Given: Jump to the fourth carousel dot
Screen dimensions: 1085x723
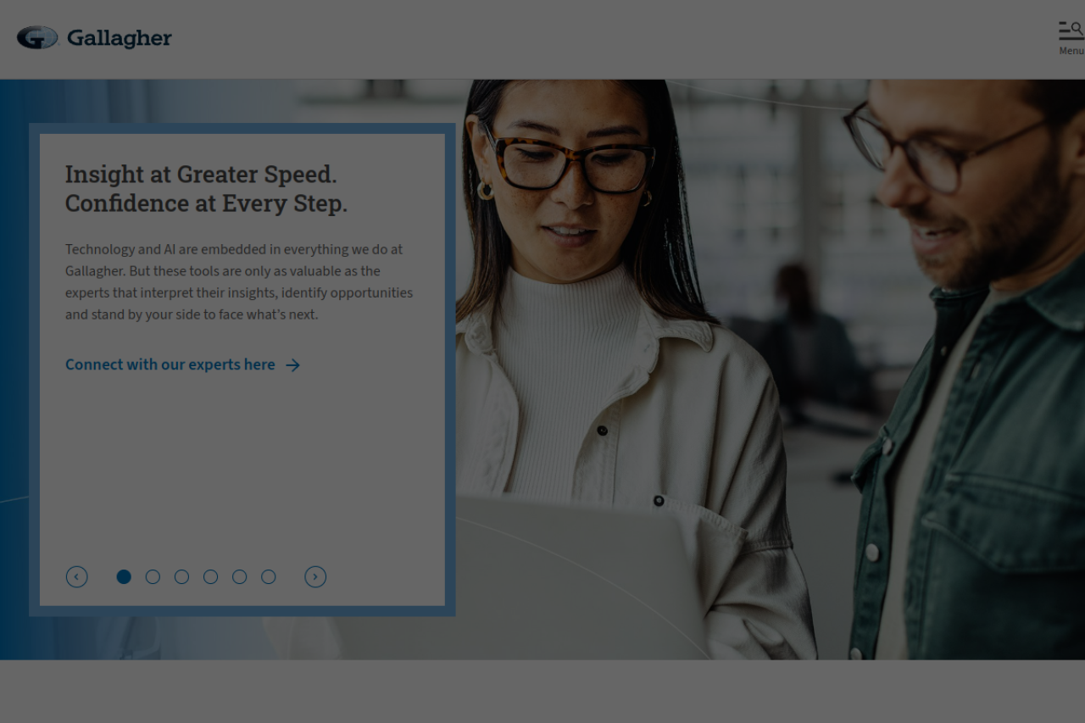Looking at the screenshot, I should [x=210, y=577].
